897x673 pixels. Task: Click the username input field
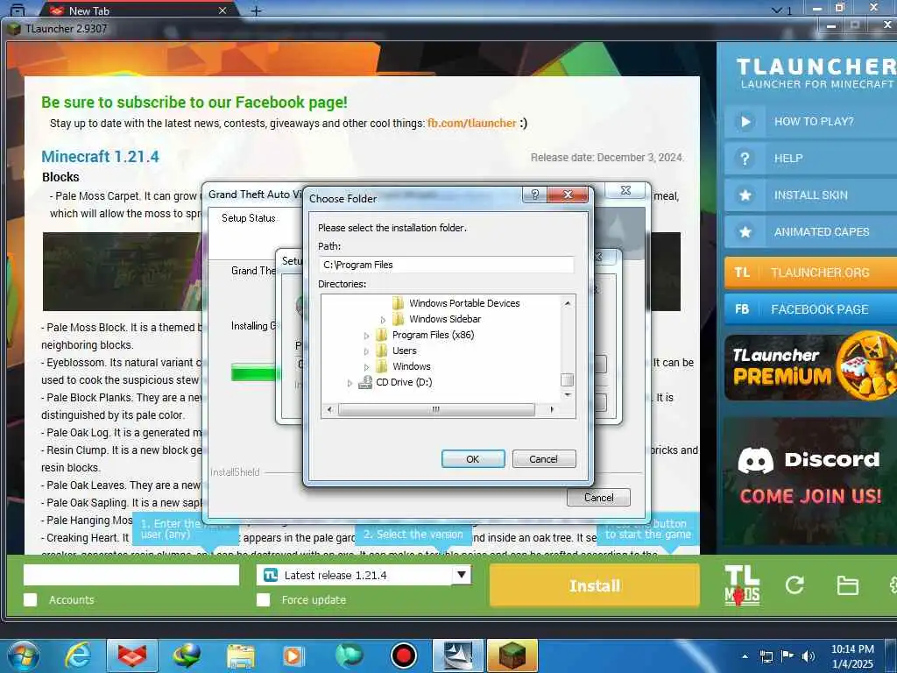[131, 575]
